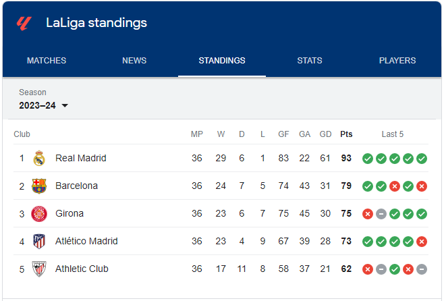Open the Real Madrid team link
This screenshot has width=444, height=301.
pyautogui.click(x=81, y=158)
